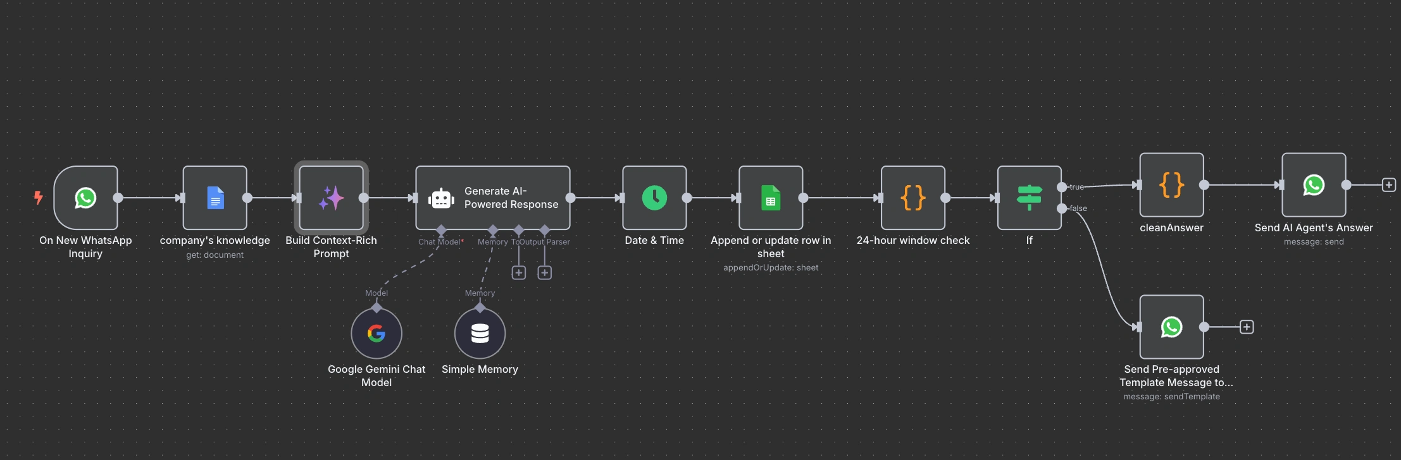Click the 'Google Gemini Chat Model' label

(377, 376)
